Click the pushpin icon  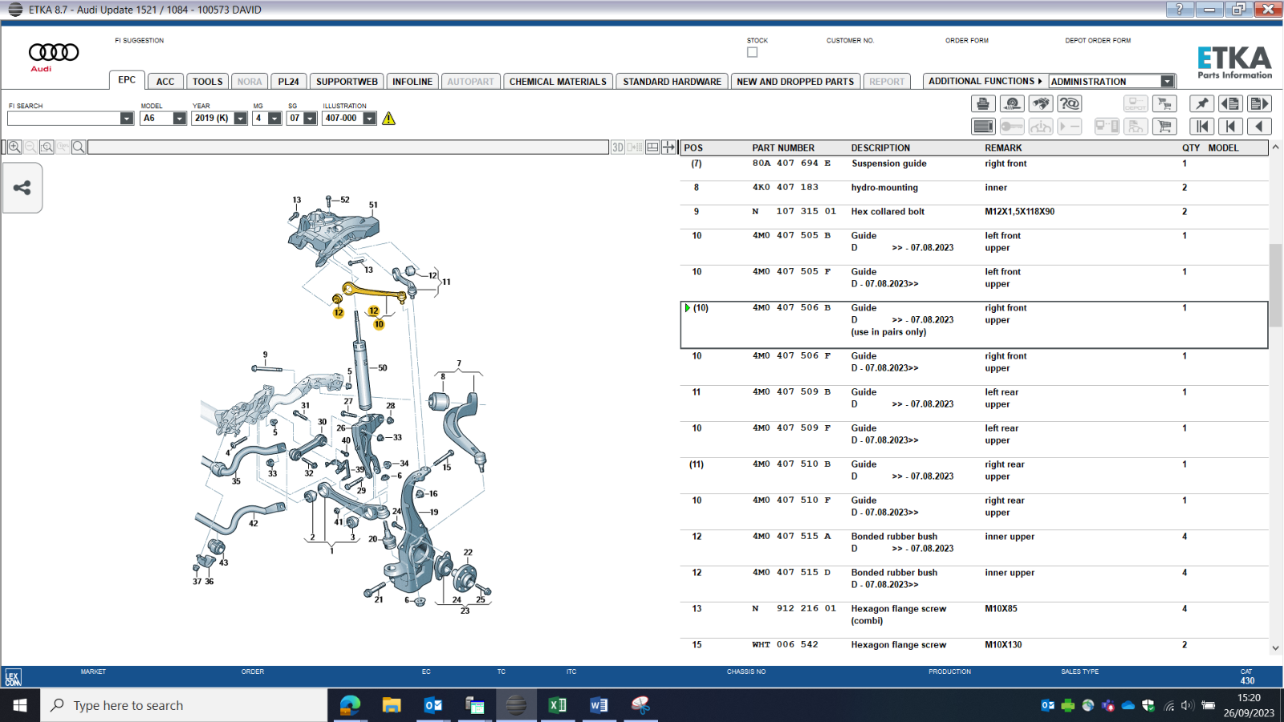coord(1201,103)
